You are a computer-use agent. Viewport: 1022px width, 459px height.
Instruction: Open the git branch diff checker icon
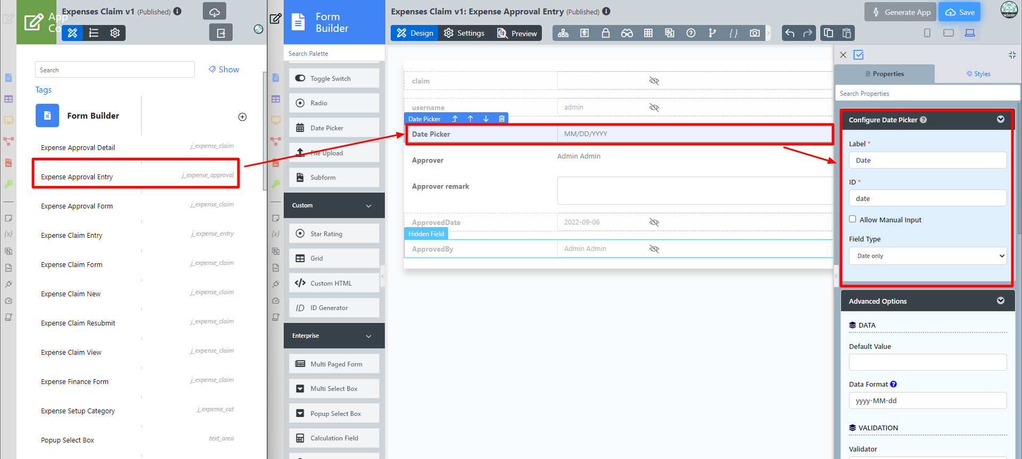click(712, 33)
